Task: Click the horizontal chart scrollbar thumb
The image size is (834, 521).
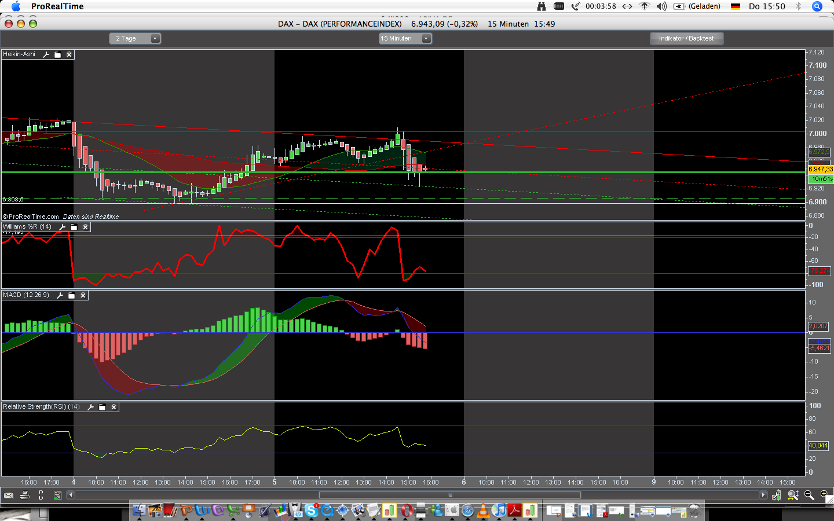Action: pyautogui.click(x=449, y=495)
